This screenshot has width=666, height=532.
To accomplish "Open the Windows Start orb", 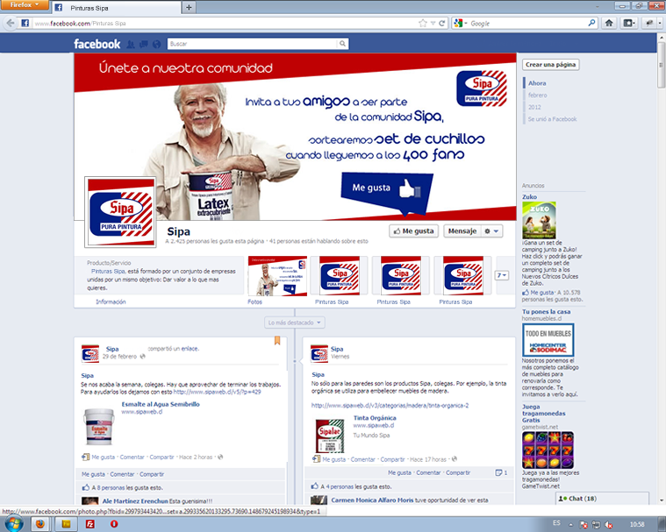I will click(x=13, y=523).
